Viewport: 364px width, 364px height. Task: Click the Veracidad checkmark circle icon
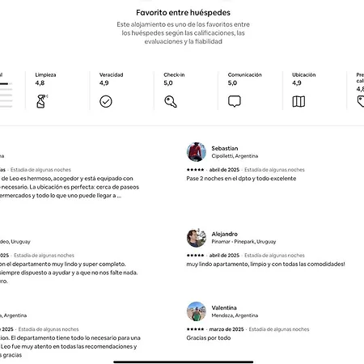click(x=106, y=102)
